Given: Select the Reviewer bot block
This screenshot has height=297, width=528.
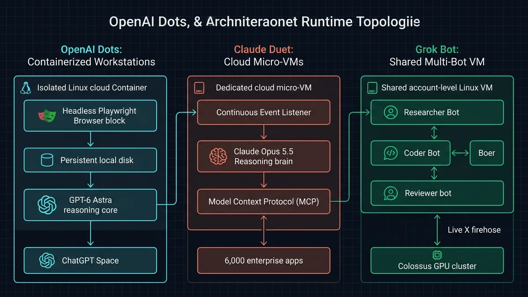Looking at the screenshot, I should click(437, 193).
